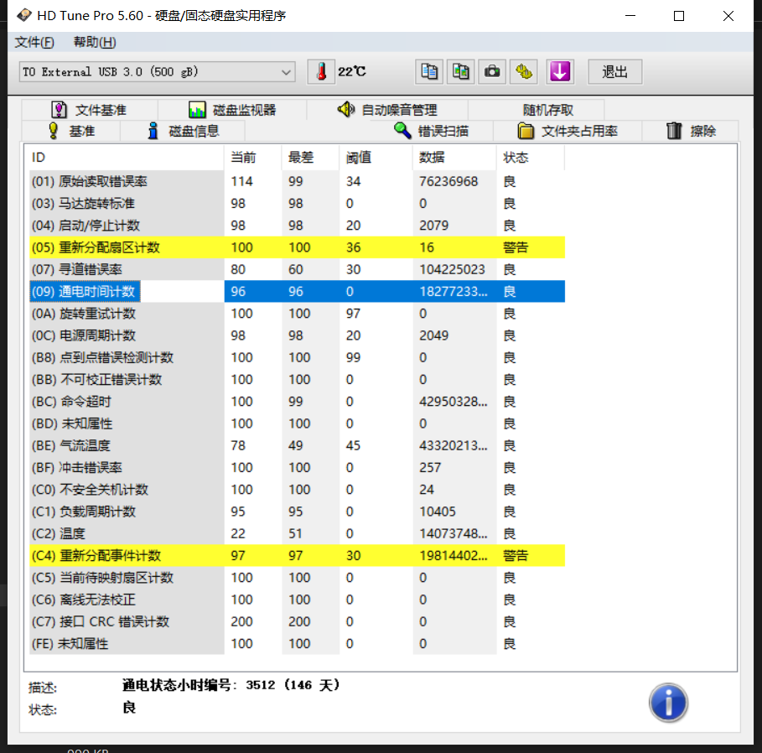The height and width of the screenshot is (753, 762).
Task: Click the options gear icon in toolbar
Action: (x=525, y=72)
